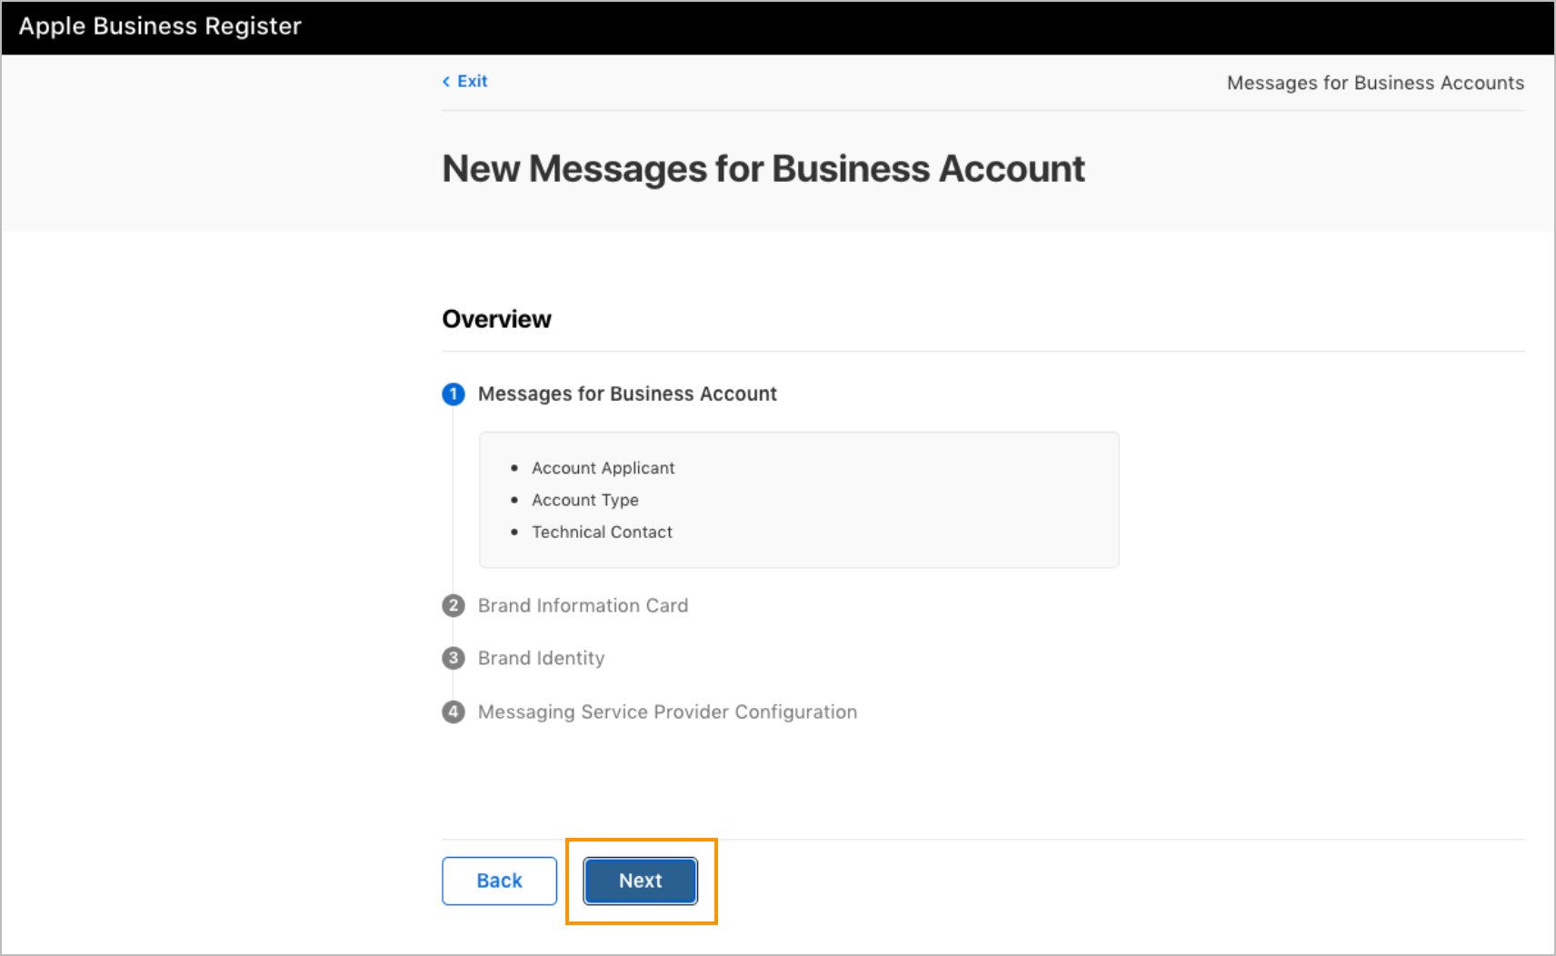1556x956 pixels.
Task: Click Account Applicant list item
Action: [603, 468]
